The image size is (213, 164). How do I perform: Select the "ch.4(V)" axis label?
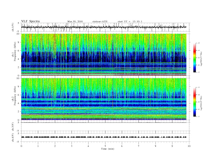point(13,137)
